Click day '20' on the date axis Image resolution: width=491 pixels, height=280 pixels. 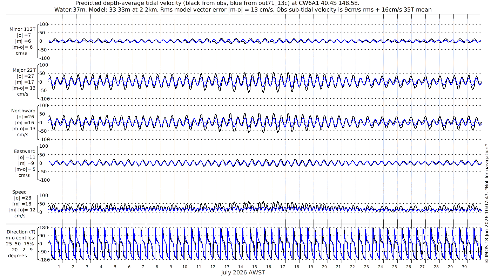[x=324, y=267]
